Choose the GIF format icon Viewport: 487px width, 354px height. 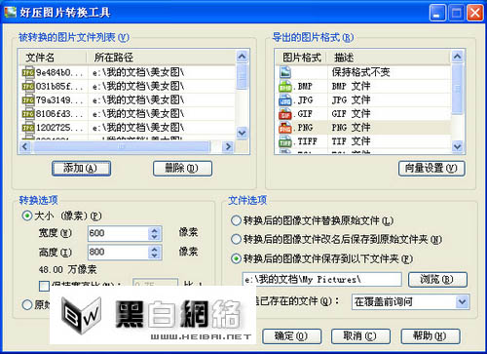(285, 114)
